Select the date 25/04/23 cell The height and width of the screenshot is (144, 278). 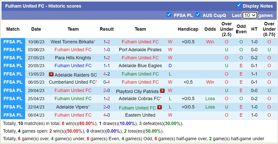tap(36, 99)
